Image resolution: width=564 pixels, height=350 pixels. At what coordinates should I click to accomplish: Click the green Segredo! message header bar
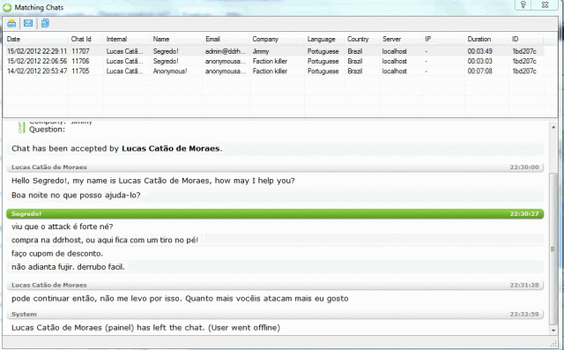275,213
